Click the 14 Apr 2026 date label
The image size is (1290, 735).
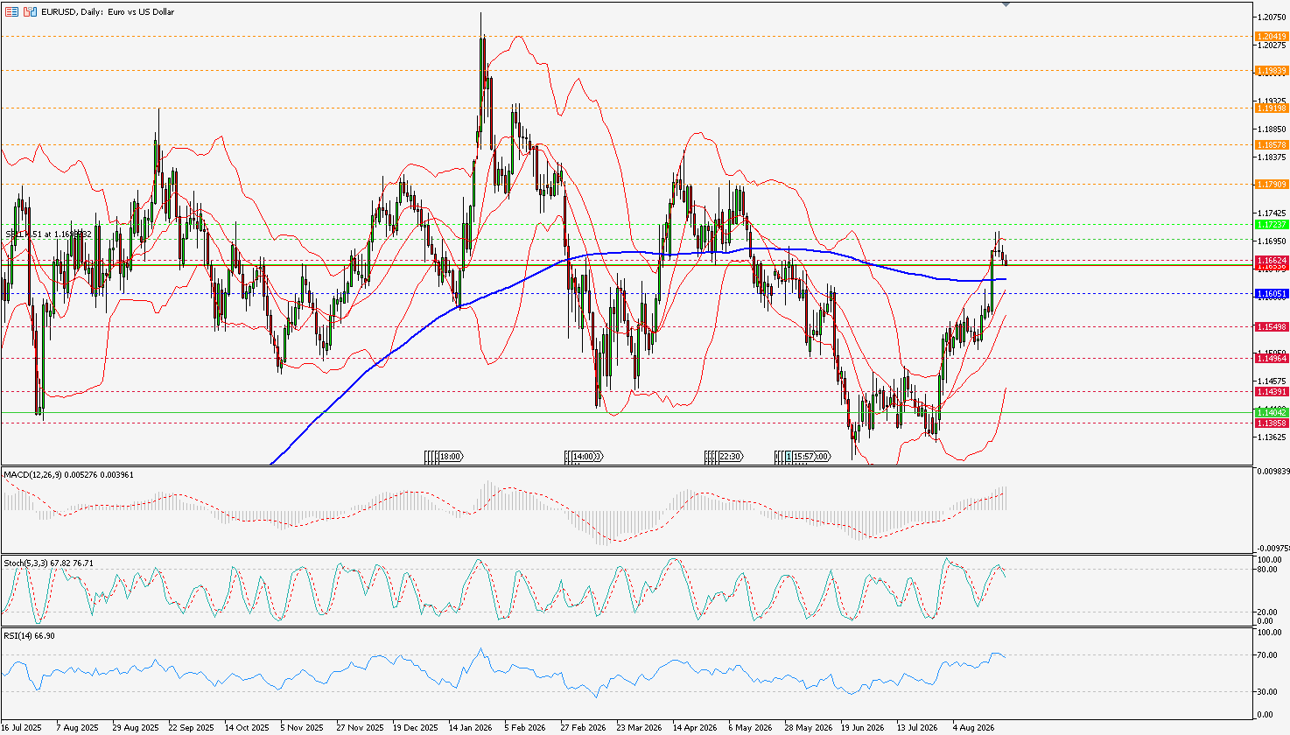695,727
